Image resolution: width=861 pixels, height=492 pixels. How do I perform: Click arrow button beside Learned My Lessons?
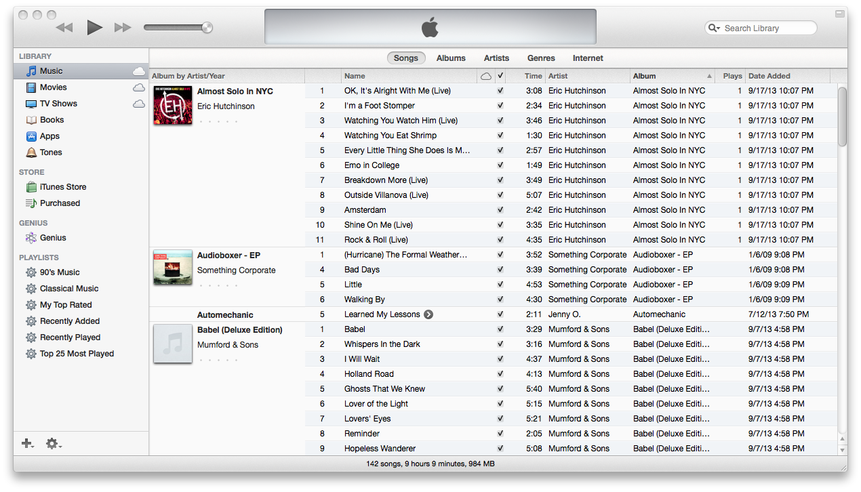pos(428,314)
